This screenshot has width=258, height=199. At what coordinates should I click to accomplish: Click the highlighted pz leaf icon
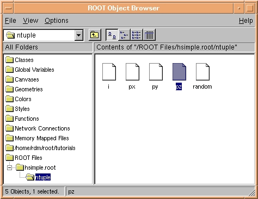(179, 72)
